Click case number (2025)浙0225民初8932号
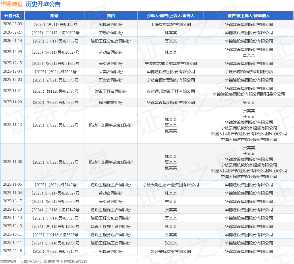294x264 pixels. [55, 102]
